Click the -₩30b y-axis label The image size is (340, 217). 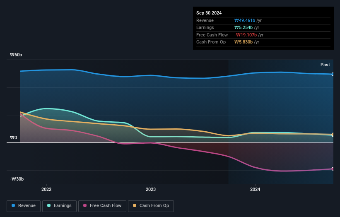(17, 179)
